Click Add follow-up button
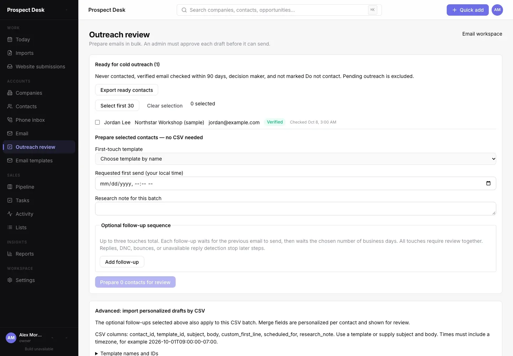The width and height of the screenshot is (513, 356). coord(122,262)
